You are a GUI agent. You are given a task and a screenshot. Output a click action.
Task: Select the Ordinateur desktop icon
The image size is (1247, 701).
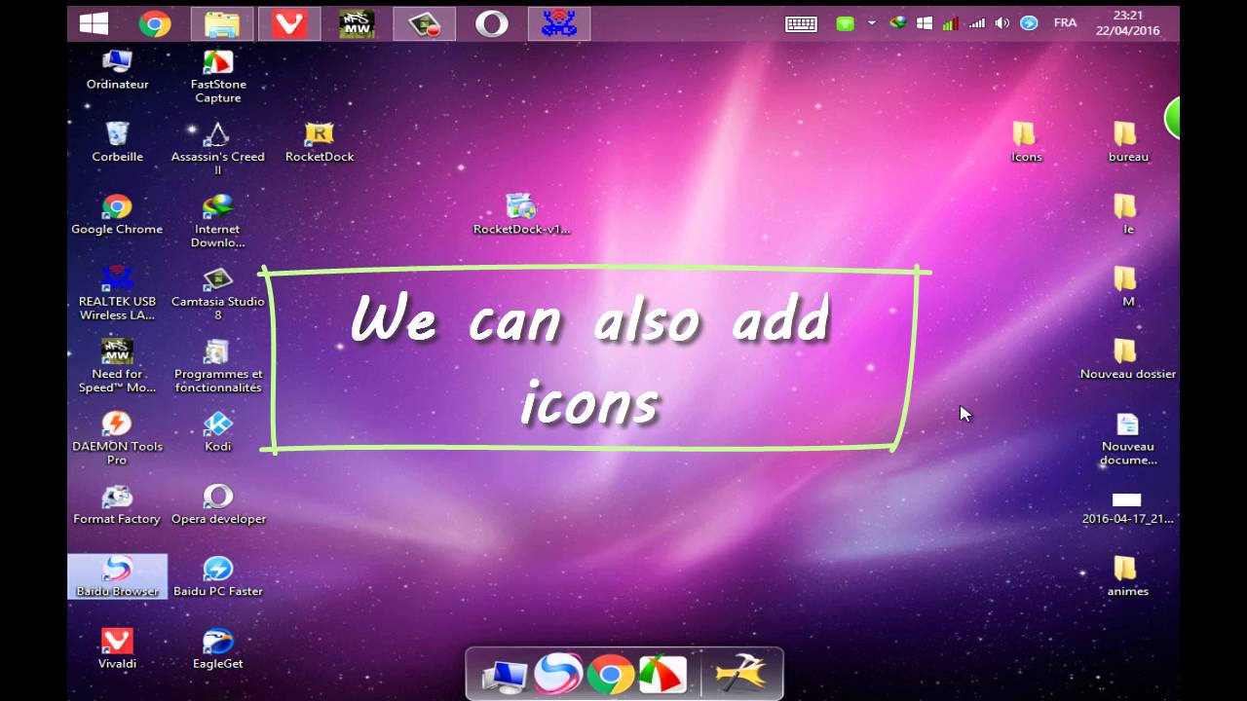[117, 69]
